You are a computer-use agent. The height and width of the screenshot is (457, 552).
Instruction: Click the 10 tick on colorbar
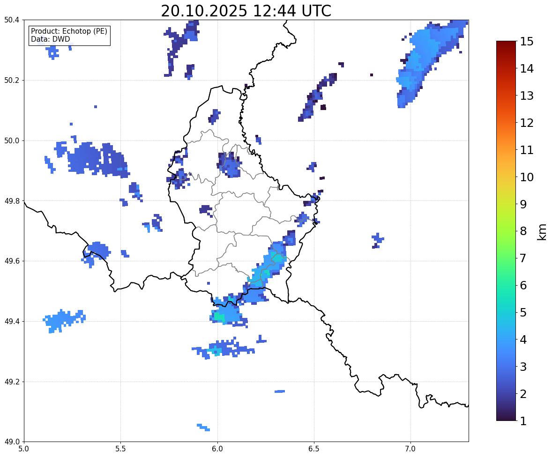pos(527,177)
